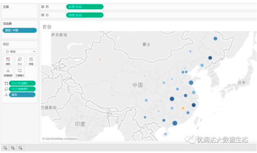Image resolution: width=257 pixels, height=153 pixels.
Task: Click the new story icon at bottom
Action: (x=20, y=148)
